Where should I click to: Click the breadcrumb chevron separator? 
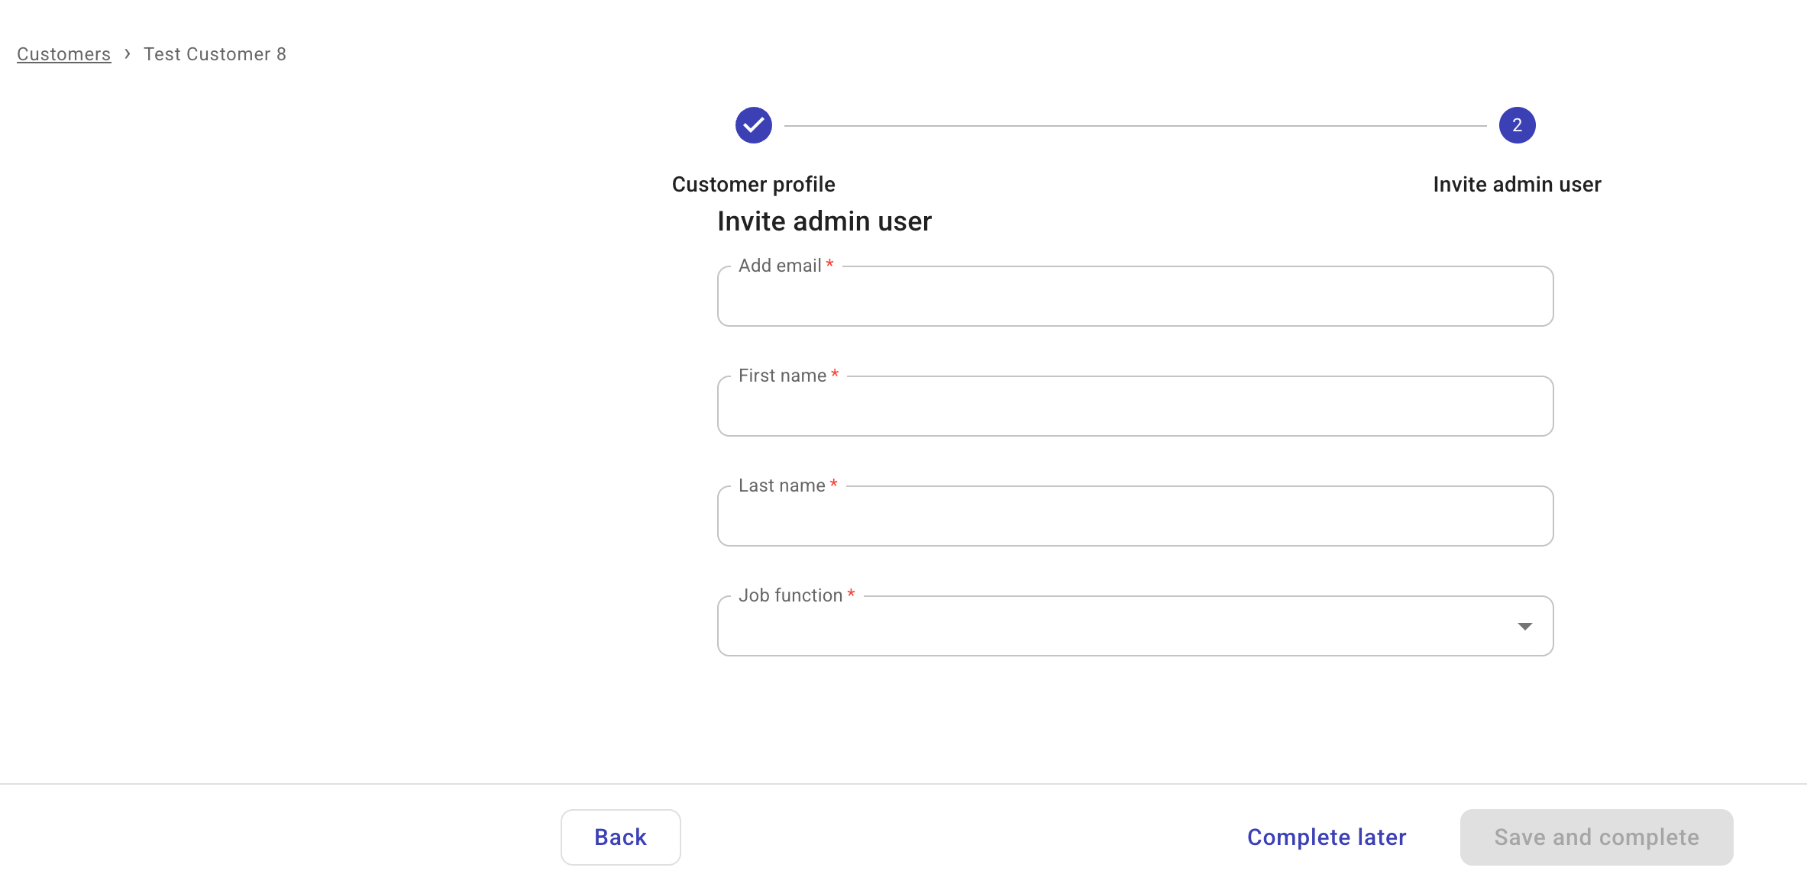(128, 53)
